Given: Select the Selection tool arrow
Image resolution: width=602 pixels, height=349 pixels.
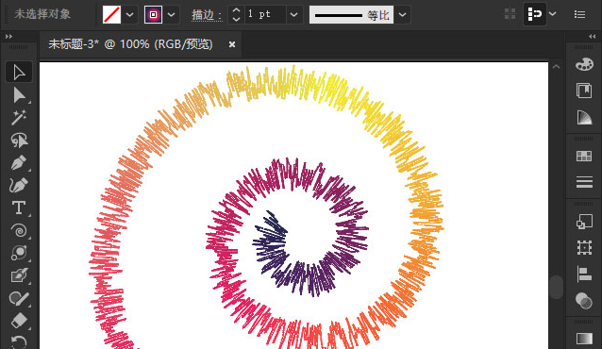Looking at the screenshot, I should click(19, 72).
